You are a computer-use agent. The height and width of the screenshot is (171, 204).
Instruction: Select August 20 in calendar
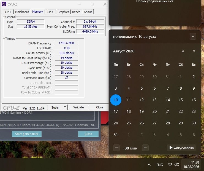click(154, 111)
